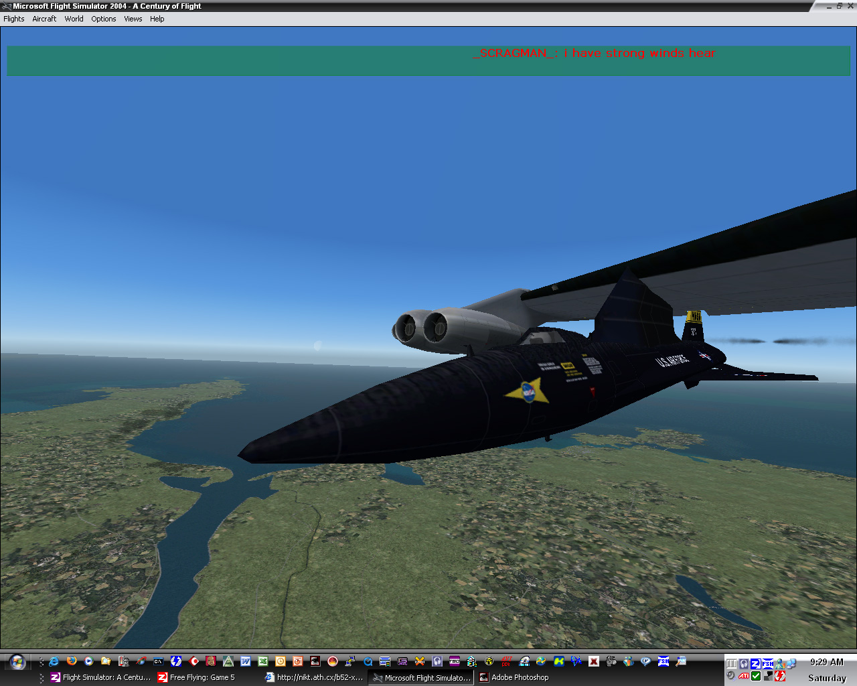The height and width of the screenshot is (686, 857).
Task: Click the _SCRAGMAN_ chat message bar
Action: (428, 60)
